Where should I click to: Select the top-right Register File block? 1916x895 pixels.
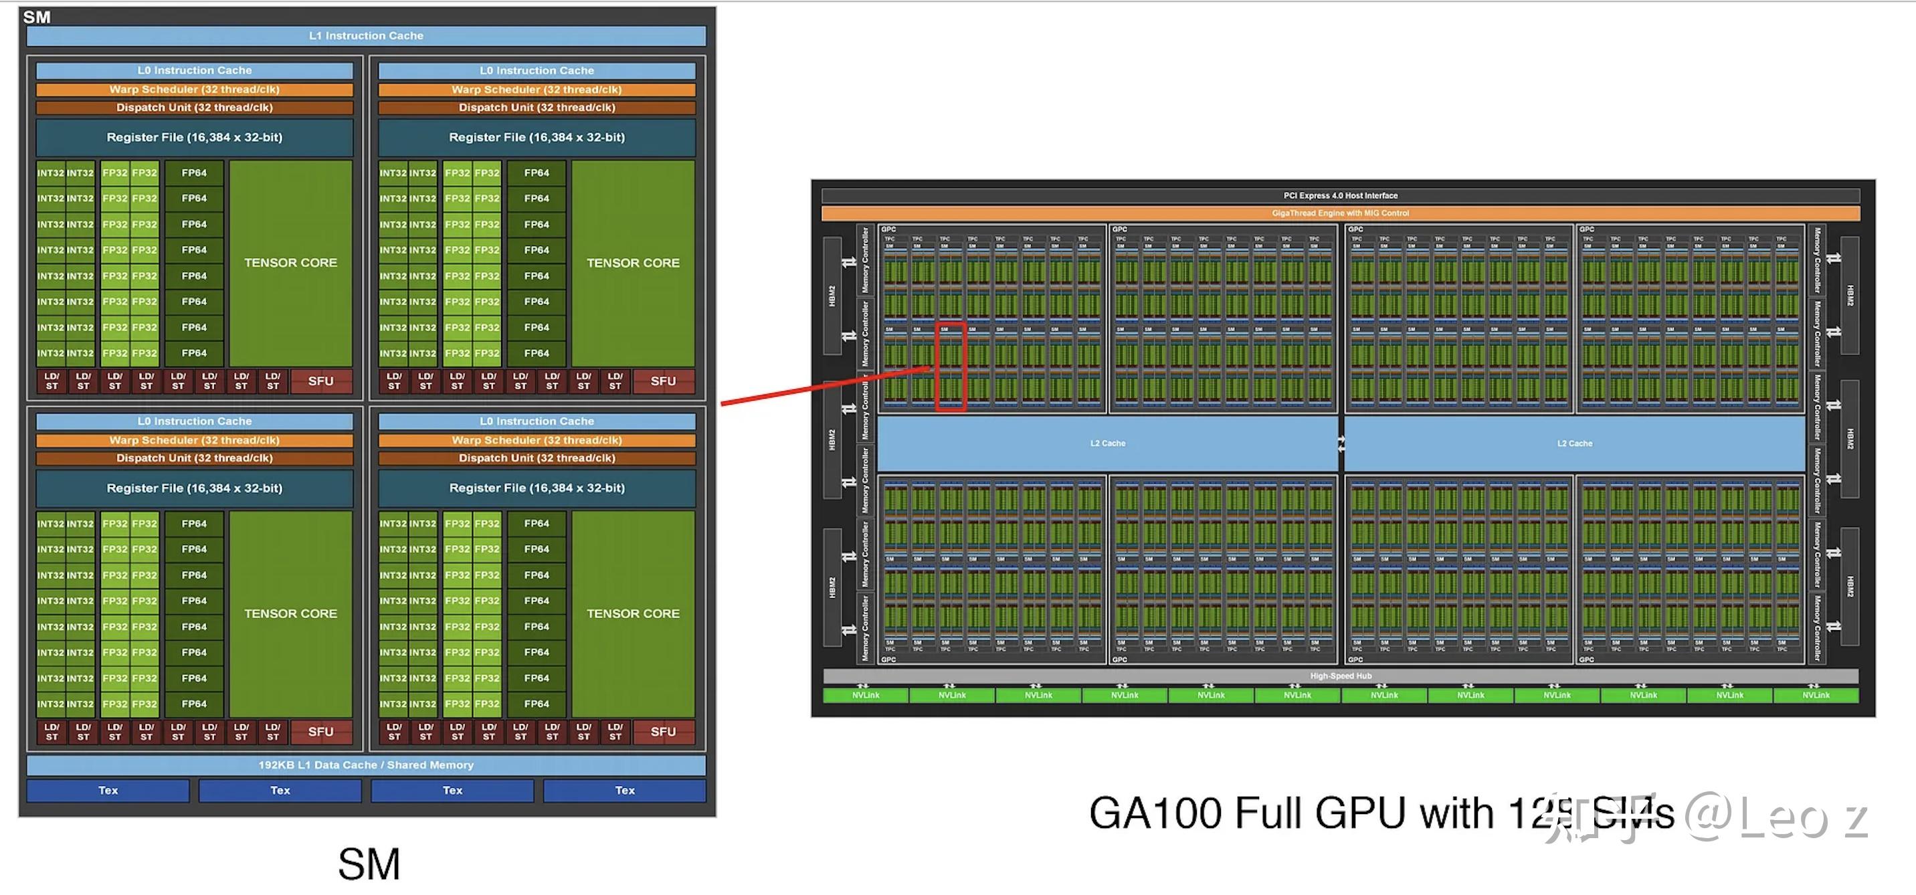pyautogui.click(x=537, y=138)
